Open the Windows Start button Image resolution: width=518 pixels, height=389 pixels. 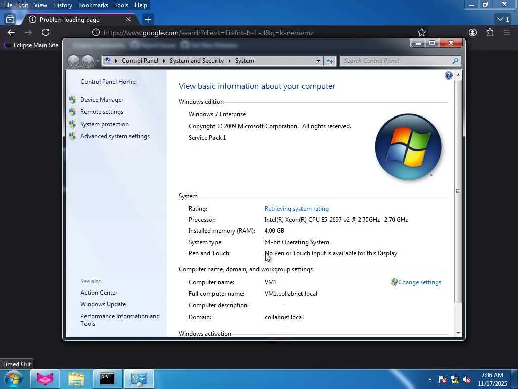[x=14, y=379]
